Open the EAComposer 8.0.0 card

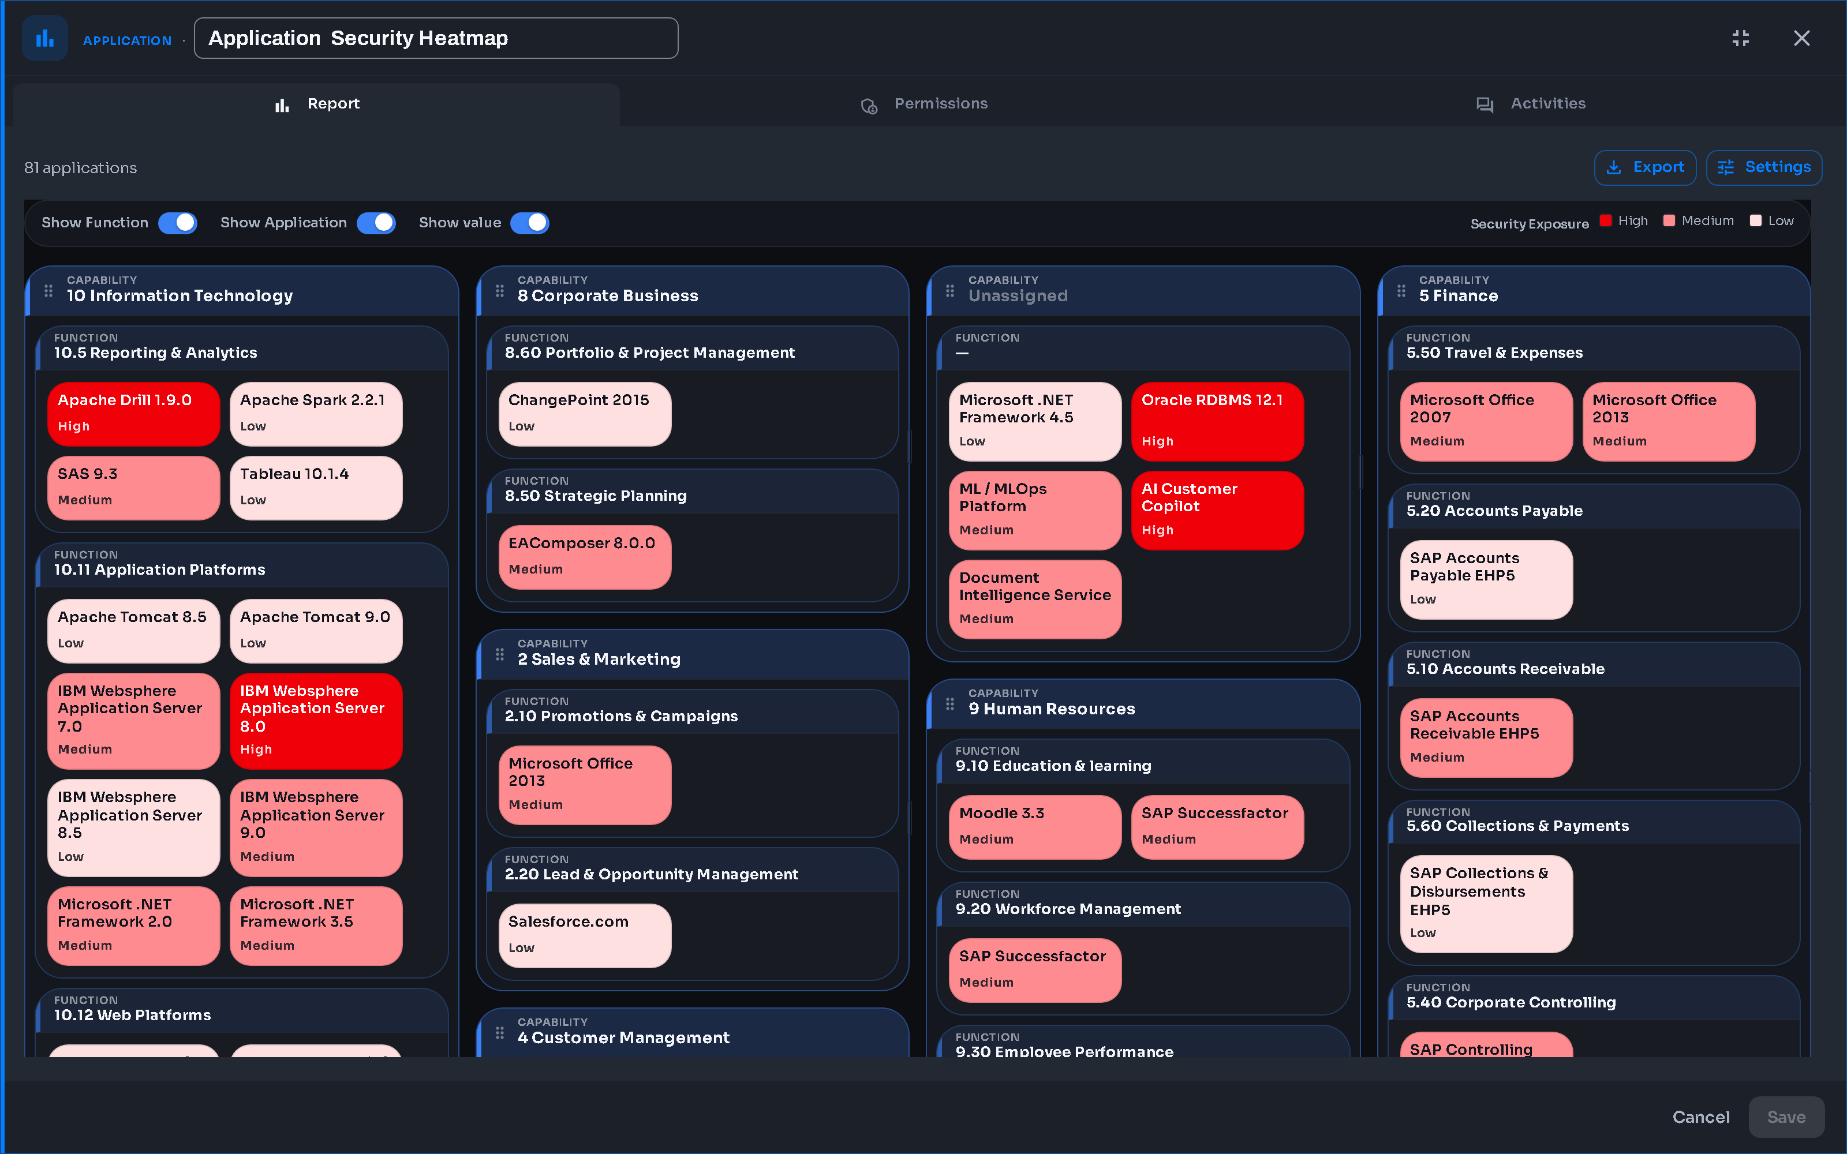pos(585,557)
